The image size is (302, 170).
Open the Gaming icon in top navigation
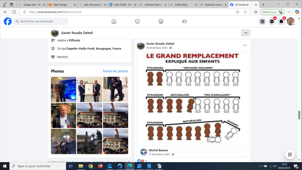[x=184, y=22]
